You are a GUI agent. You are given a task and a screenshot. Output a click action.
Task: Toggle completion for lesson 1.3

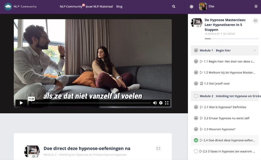tap(196, 84)
